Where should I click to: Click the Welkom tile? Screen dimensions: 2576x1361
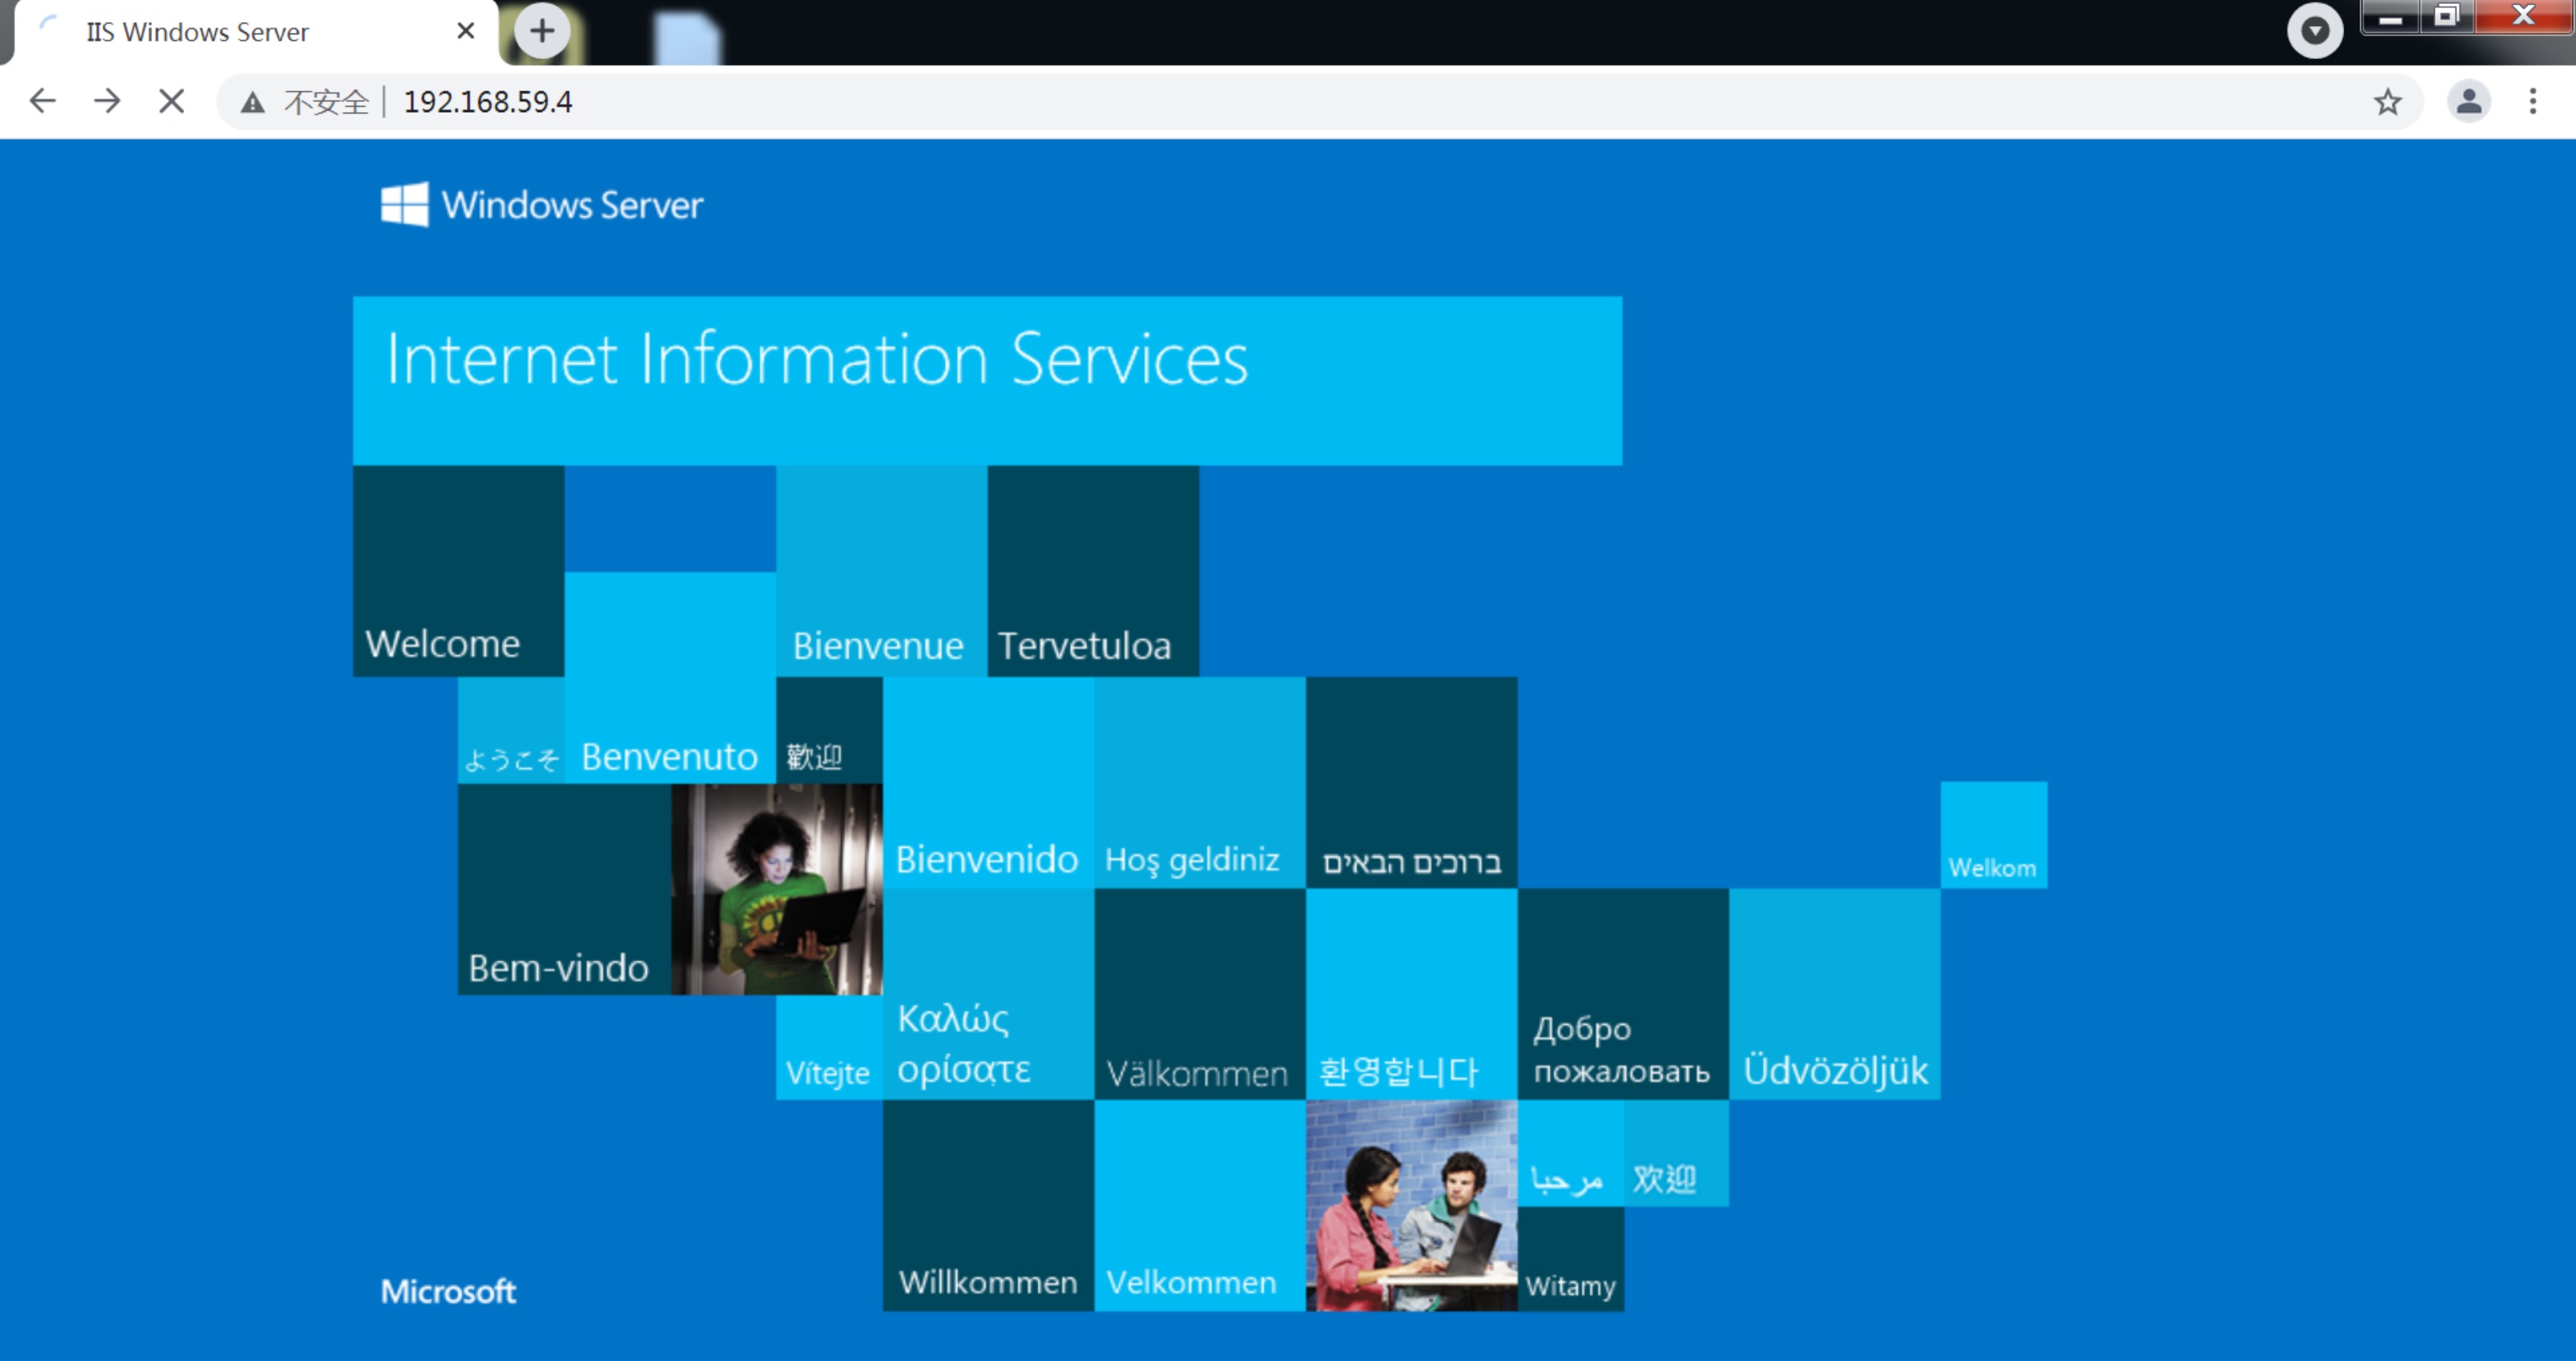click(x=1993, y=835)
